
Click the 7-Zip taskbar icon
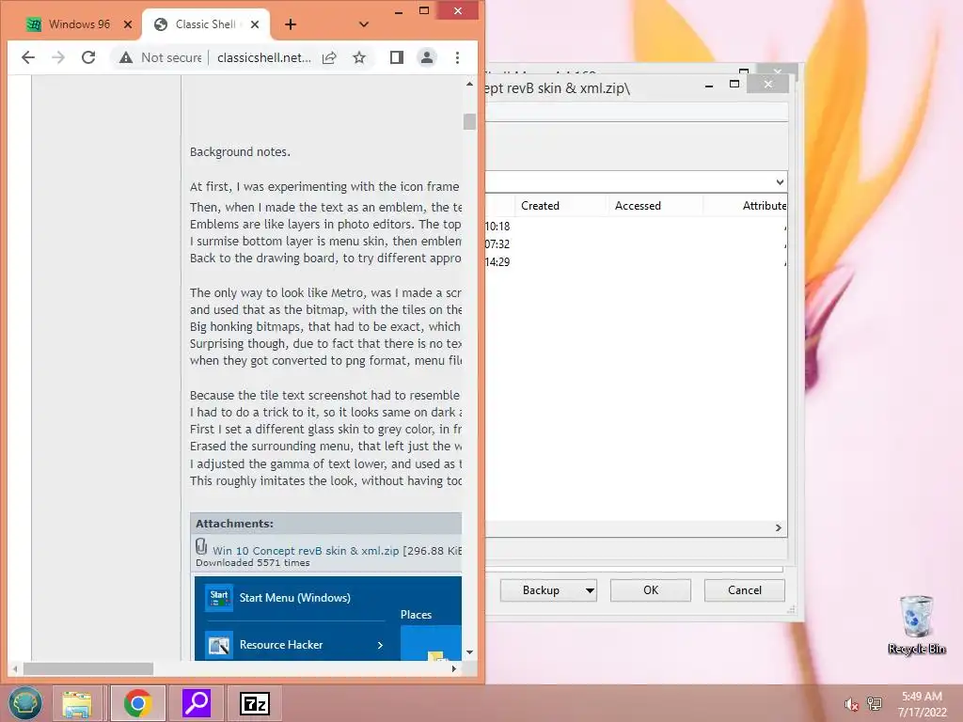click(x=255, y=703)
